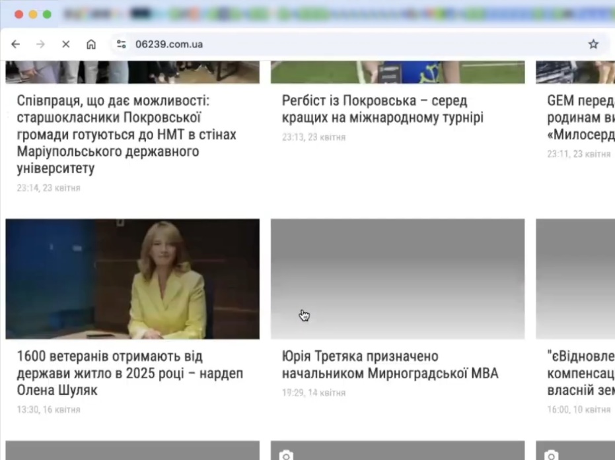Stop page loading with the X button
This screenshot has width=615, height=460.
point(66,44)
